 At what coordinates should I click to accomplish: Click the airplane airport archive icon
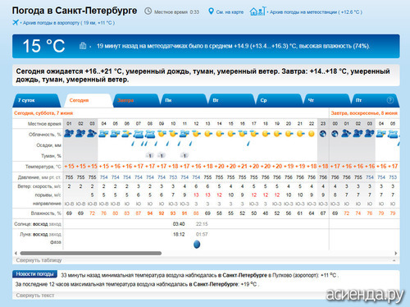(x=16, y=22)
